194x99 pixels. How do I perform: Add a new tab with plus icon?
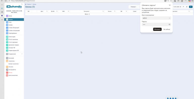tap(2, 20)
